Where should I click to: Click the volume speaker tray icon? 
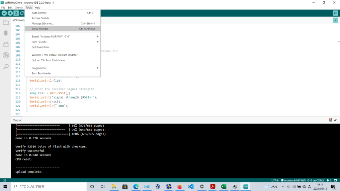[294, 186]
